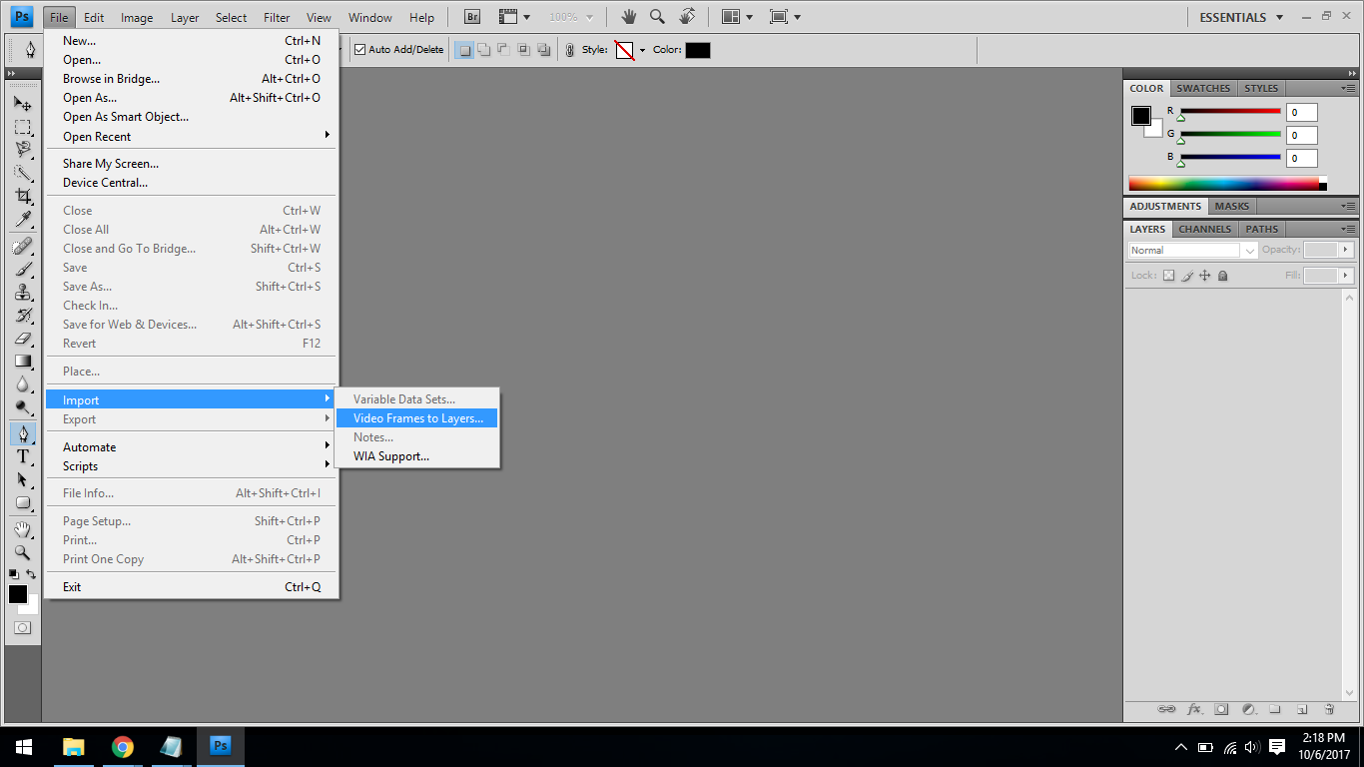Click the add layer mask icon
Viewport: 1364px width, 767px height.
point(1221,709)
